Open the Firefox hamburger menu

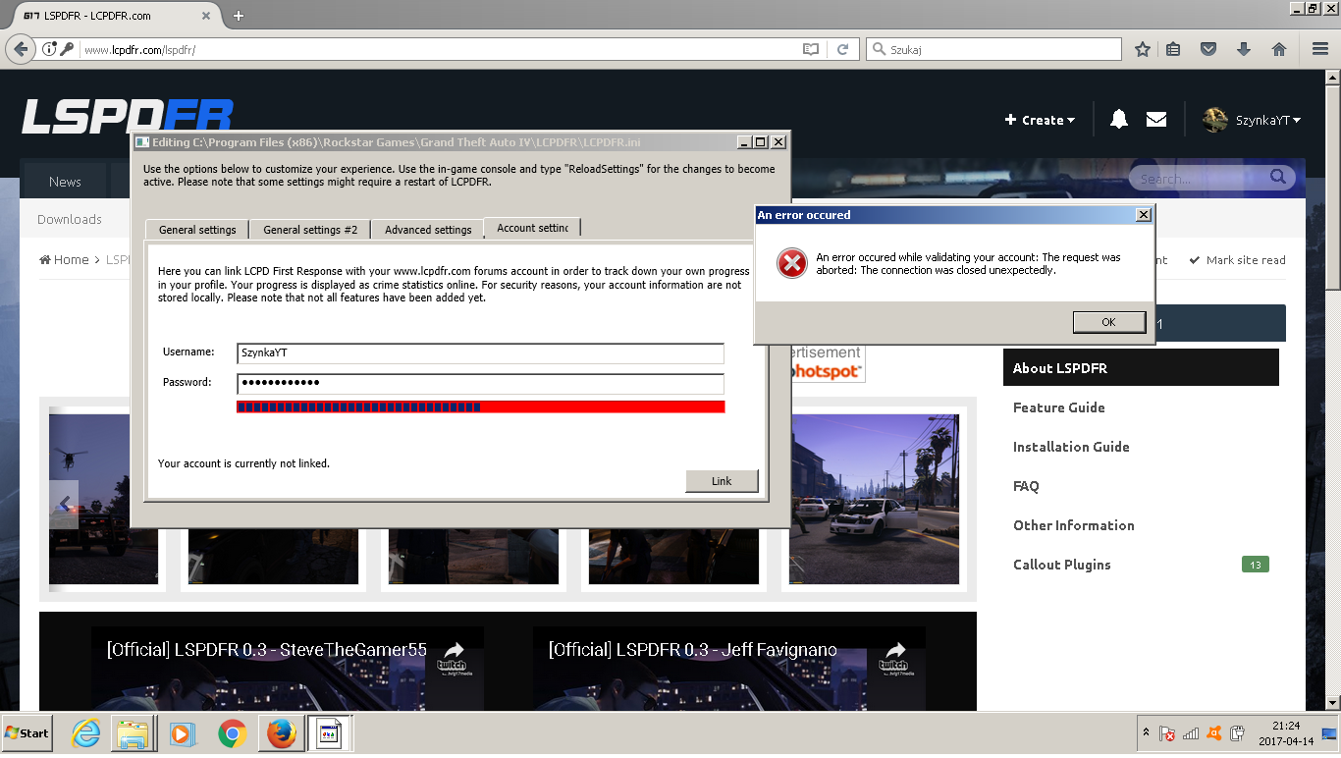(x=1320, y=49)
